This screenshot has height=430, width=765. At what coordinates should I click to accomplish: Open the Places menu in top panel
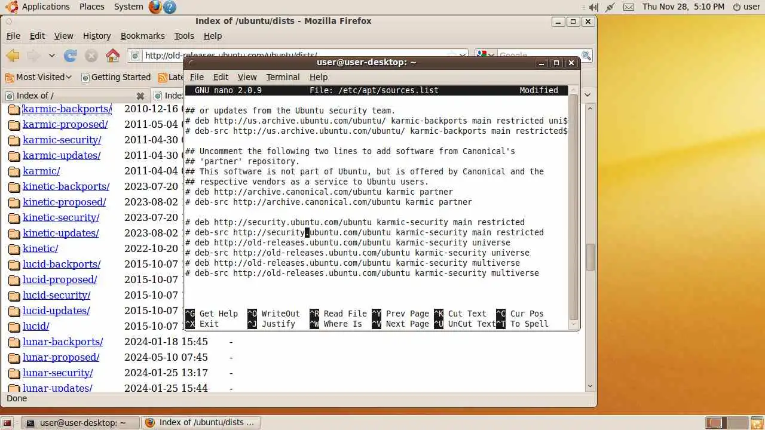pyautogui.click(x=91, y=7)
